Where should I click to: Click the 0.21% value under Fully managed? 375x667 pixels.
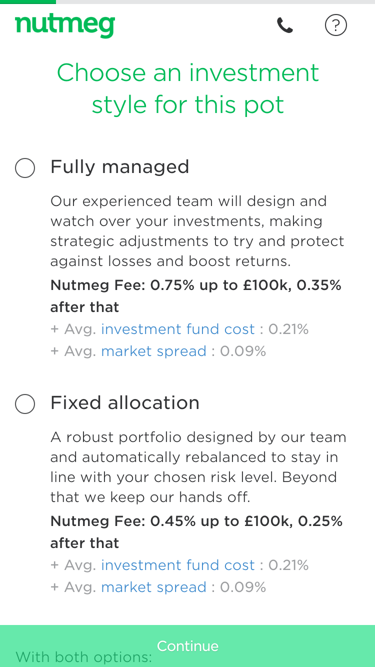click(x=288, y=329)
